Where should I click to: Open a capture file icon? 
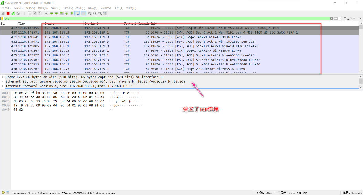pyautogui.click(x=24, y=13)
